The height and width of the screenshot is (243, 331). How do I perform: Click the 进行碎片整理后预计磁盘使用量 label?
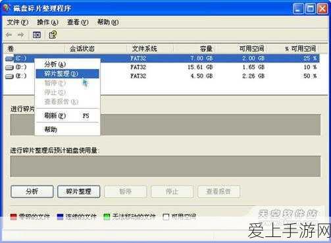[55, 151]
